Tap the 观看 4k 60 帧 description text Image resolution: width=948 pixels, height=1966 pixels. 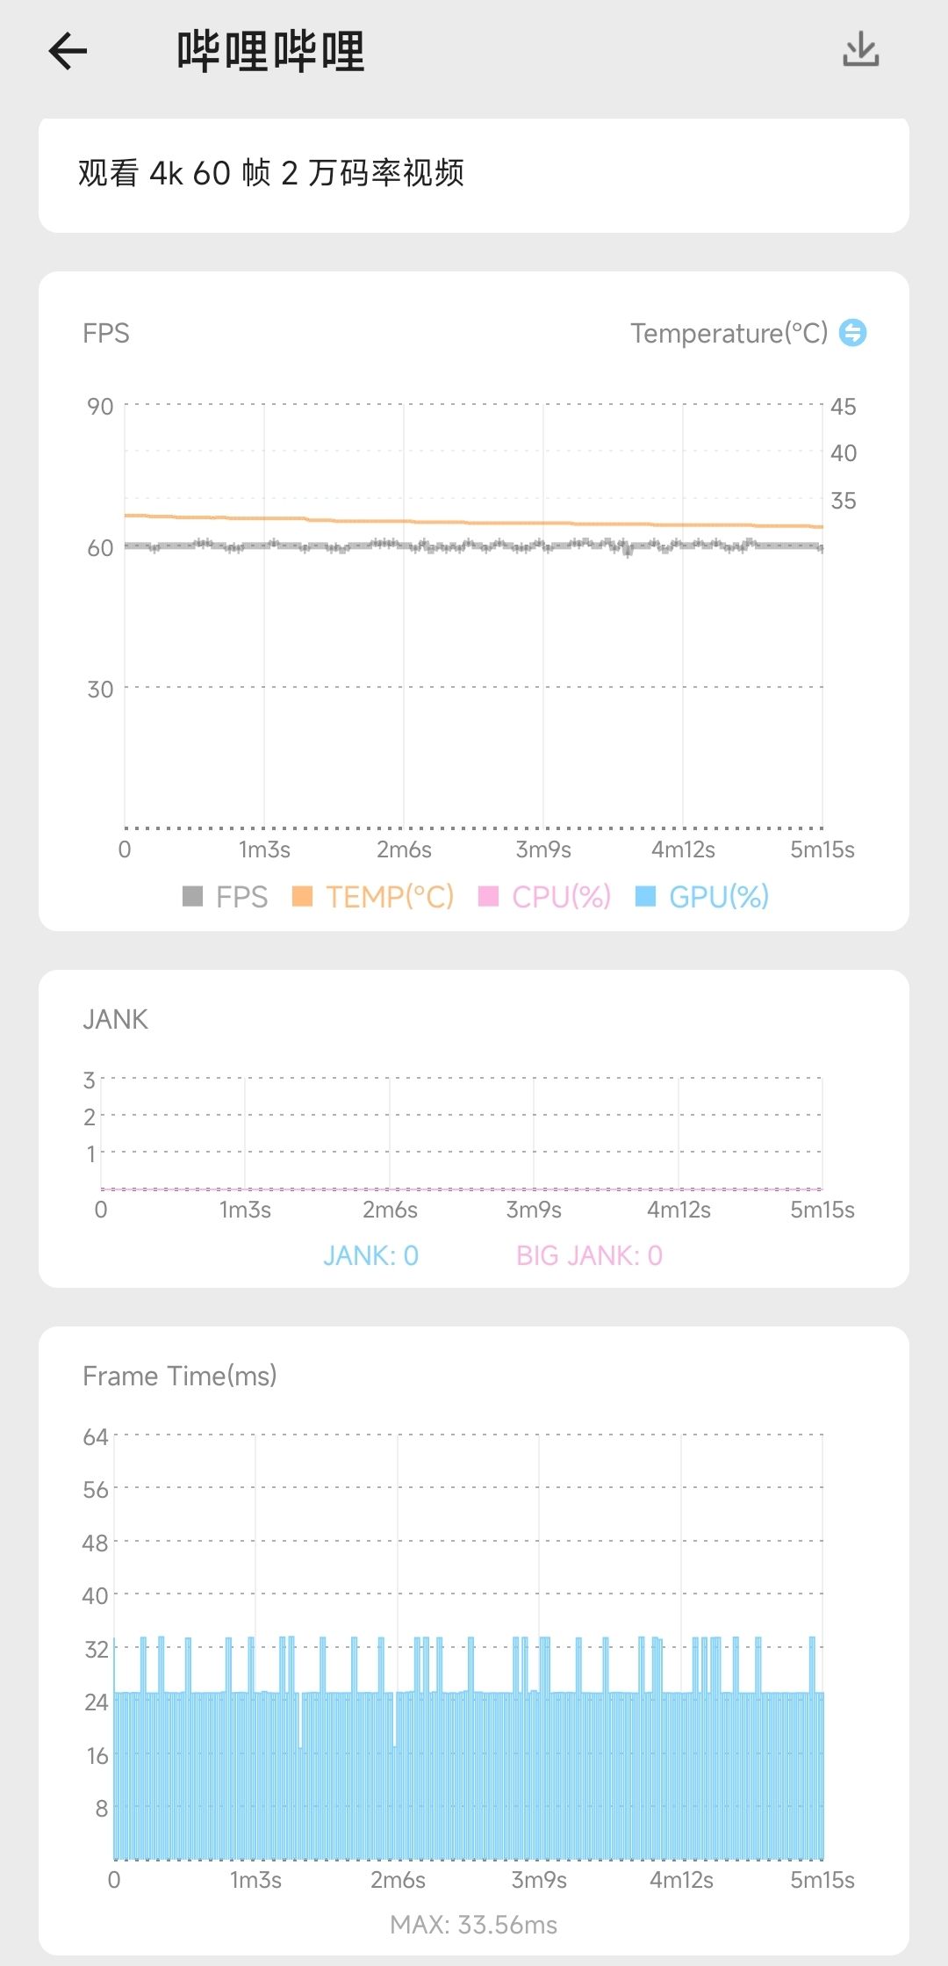click(270, 173)
